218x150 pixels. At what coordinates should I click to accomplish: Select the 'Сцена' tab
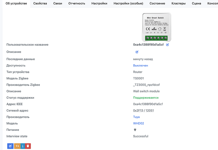[x=197, y=3]
